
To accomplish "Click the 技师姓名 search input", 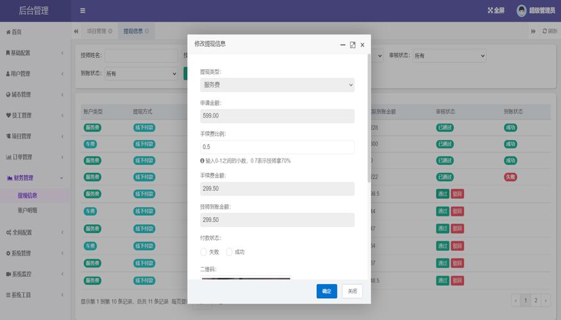I will point(141,56).
